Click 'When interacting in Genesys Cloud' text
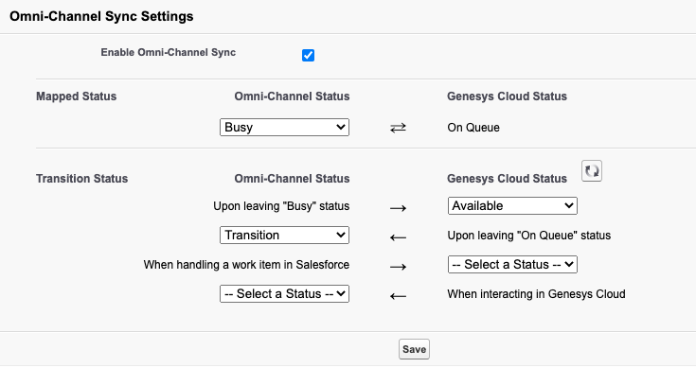The width and height of the screenshot is (696, 368). pos(536,294)
